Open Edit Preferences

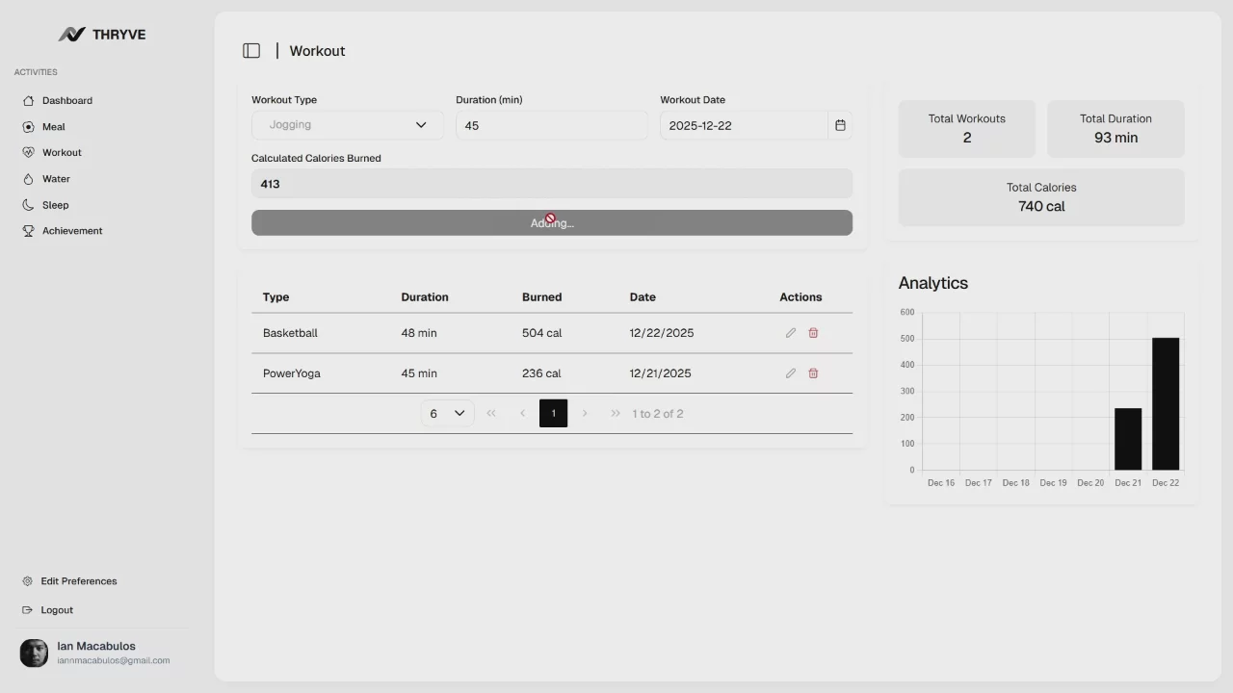[x=78, y=581]
